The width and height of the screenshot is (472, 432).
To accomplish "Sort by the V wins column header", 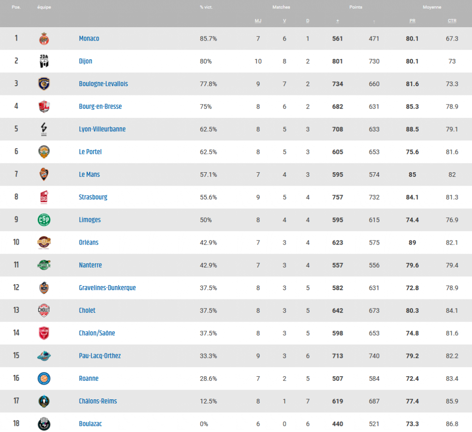I will pos(284,21).
